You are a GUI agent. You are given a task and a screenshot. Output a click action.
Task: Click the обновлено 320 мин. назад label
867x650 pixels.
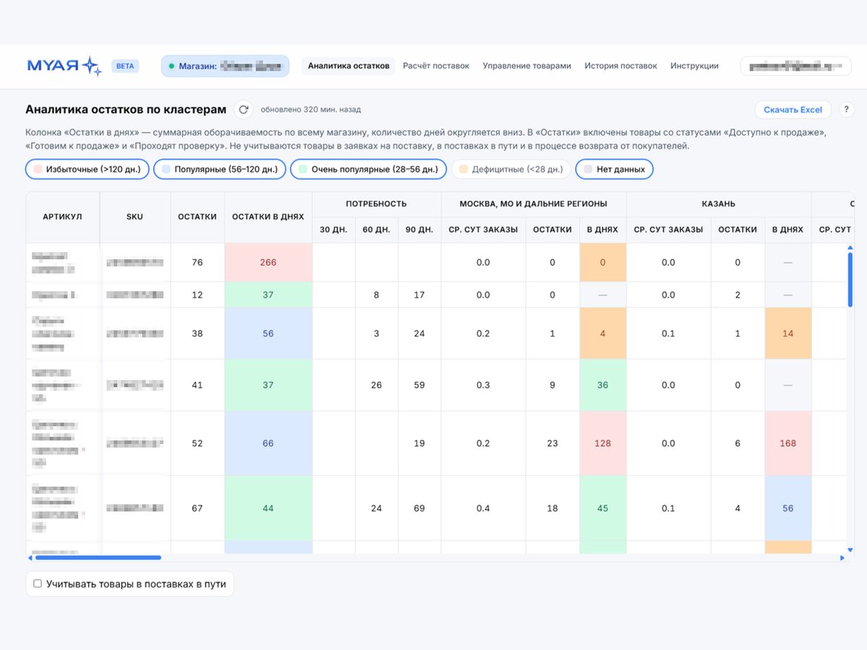click(x=311, y=110)
